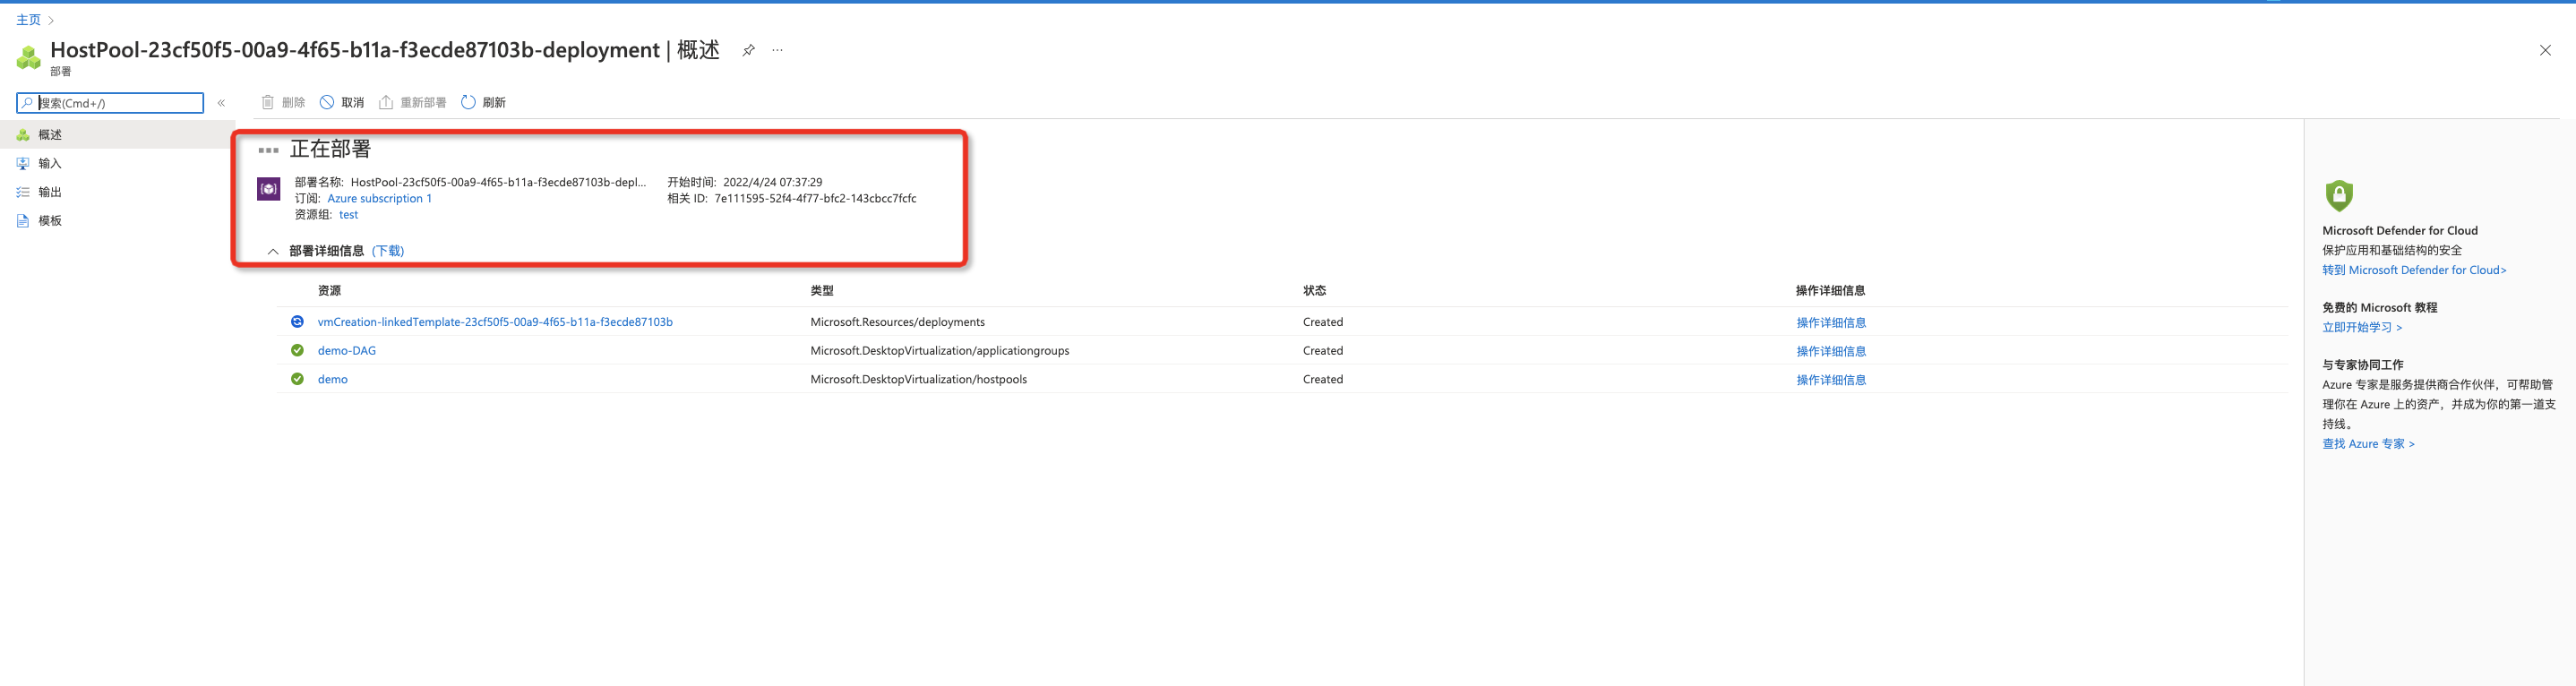Open the test resource group link
The height and width of the screenshot is (686, 2576).
click(348, 214)
